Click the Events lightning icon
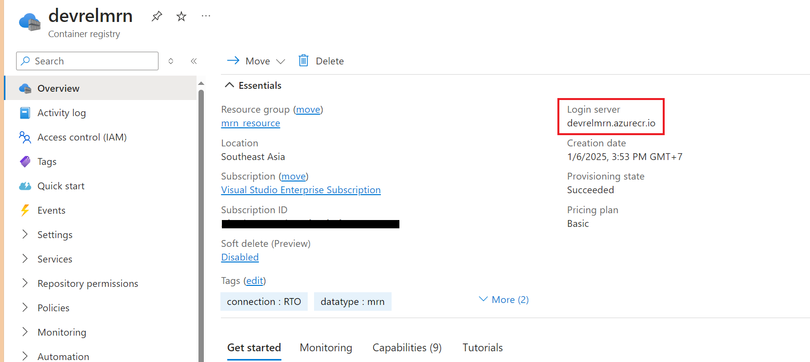Screen dimensions: 810x362 pos(25,210)
